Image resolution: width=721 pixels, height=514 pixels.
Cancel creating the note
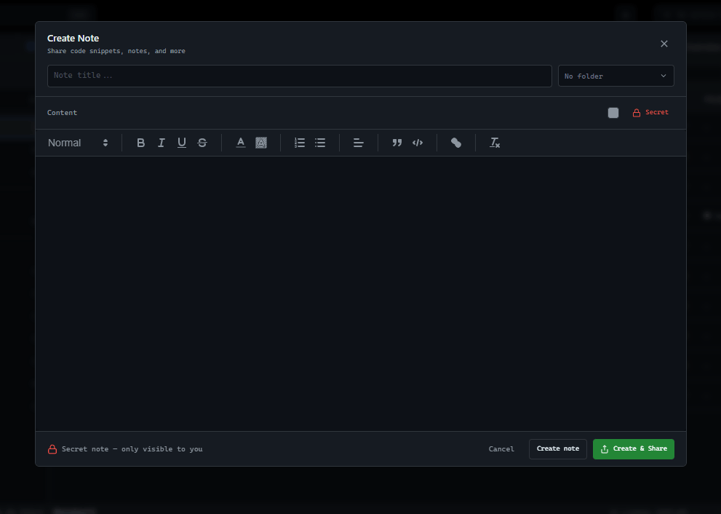coord(501,449)
